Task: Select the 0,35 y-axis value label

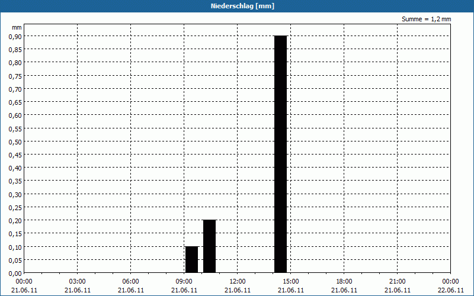Action: click(15, 181)
